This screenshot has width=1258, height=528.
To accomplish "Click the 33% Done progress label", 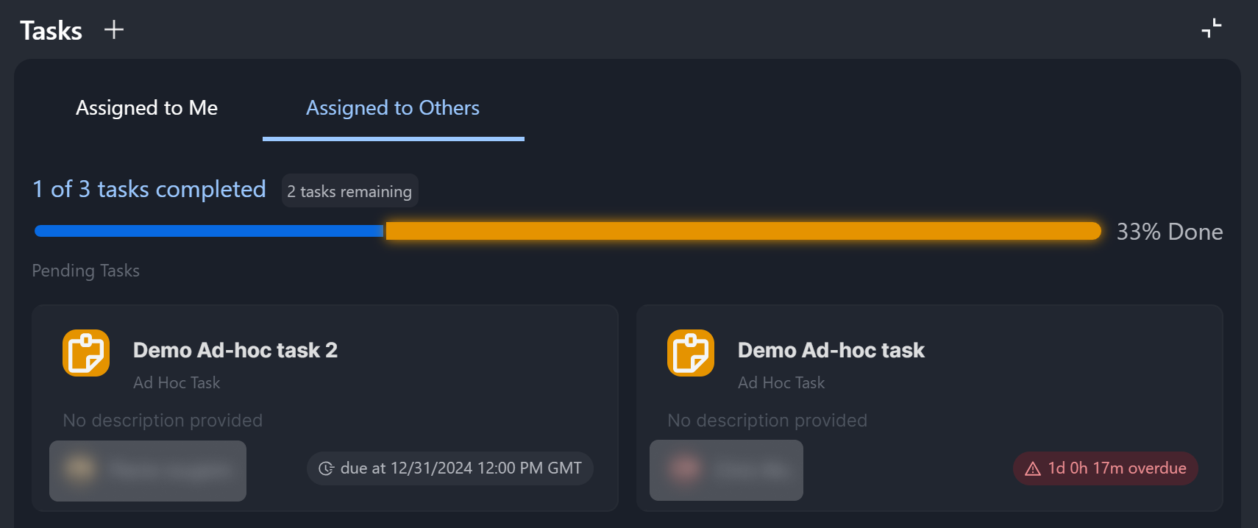I will click(x=1170, y=232).
